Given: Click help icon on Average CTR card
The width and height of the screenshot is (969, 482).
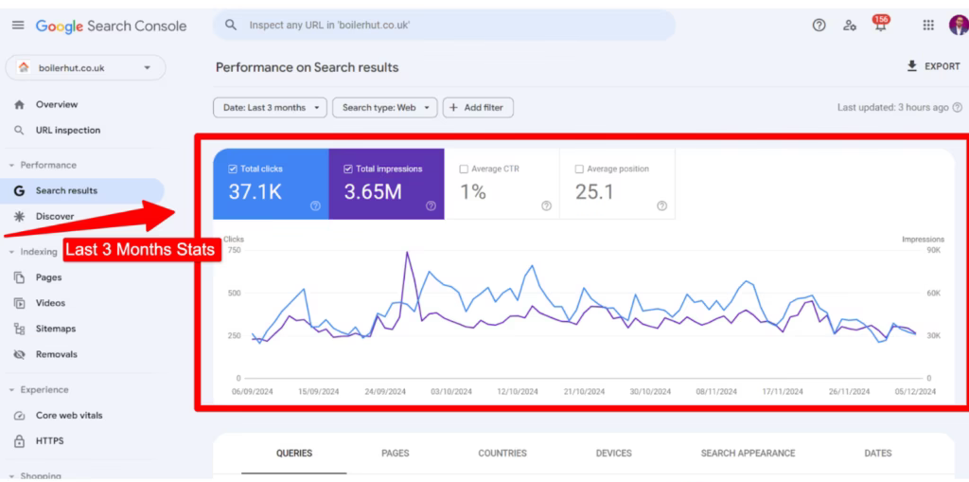Looking at the screenshot, I should (x=546, y=206).
